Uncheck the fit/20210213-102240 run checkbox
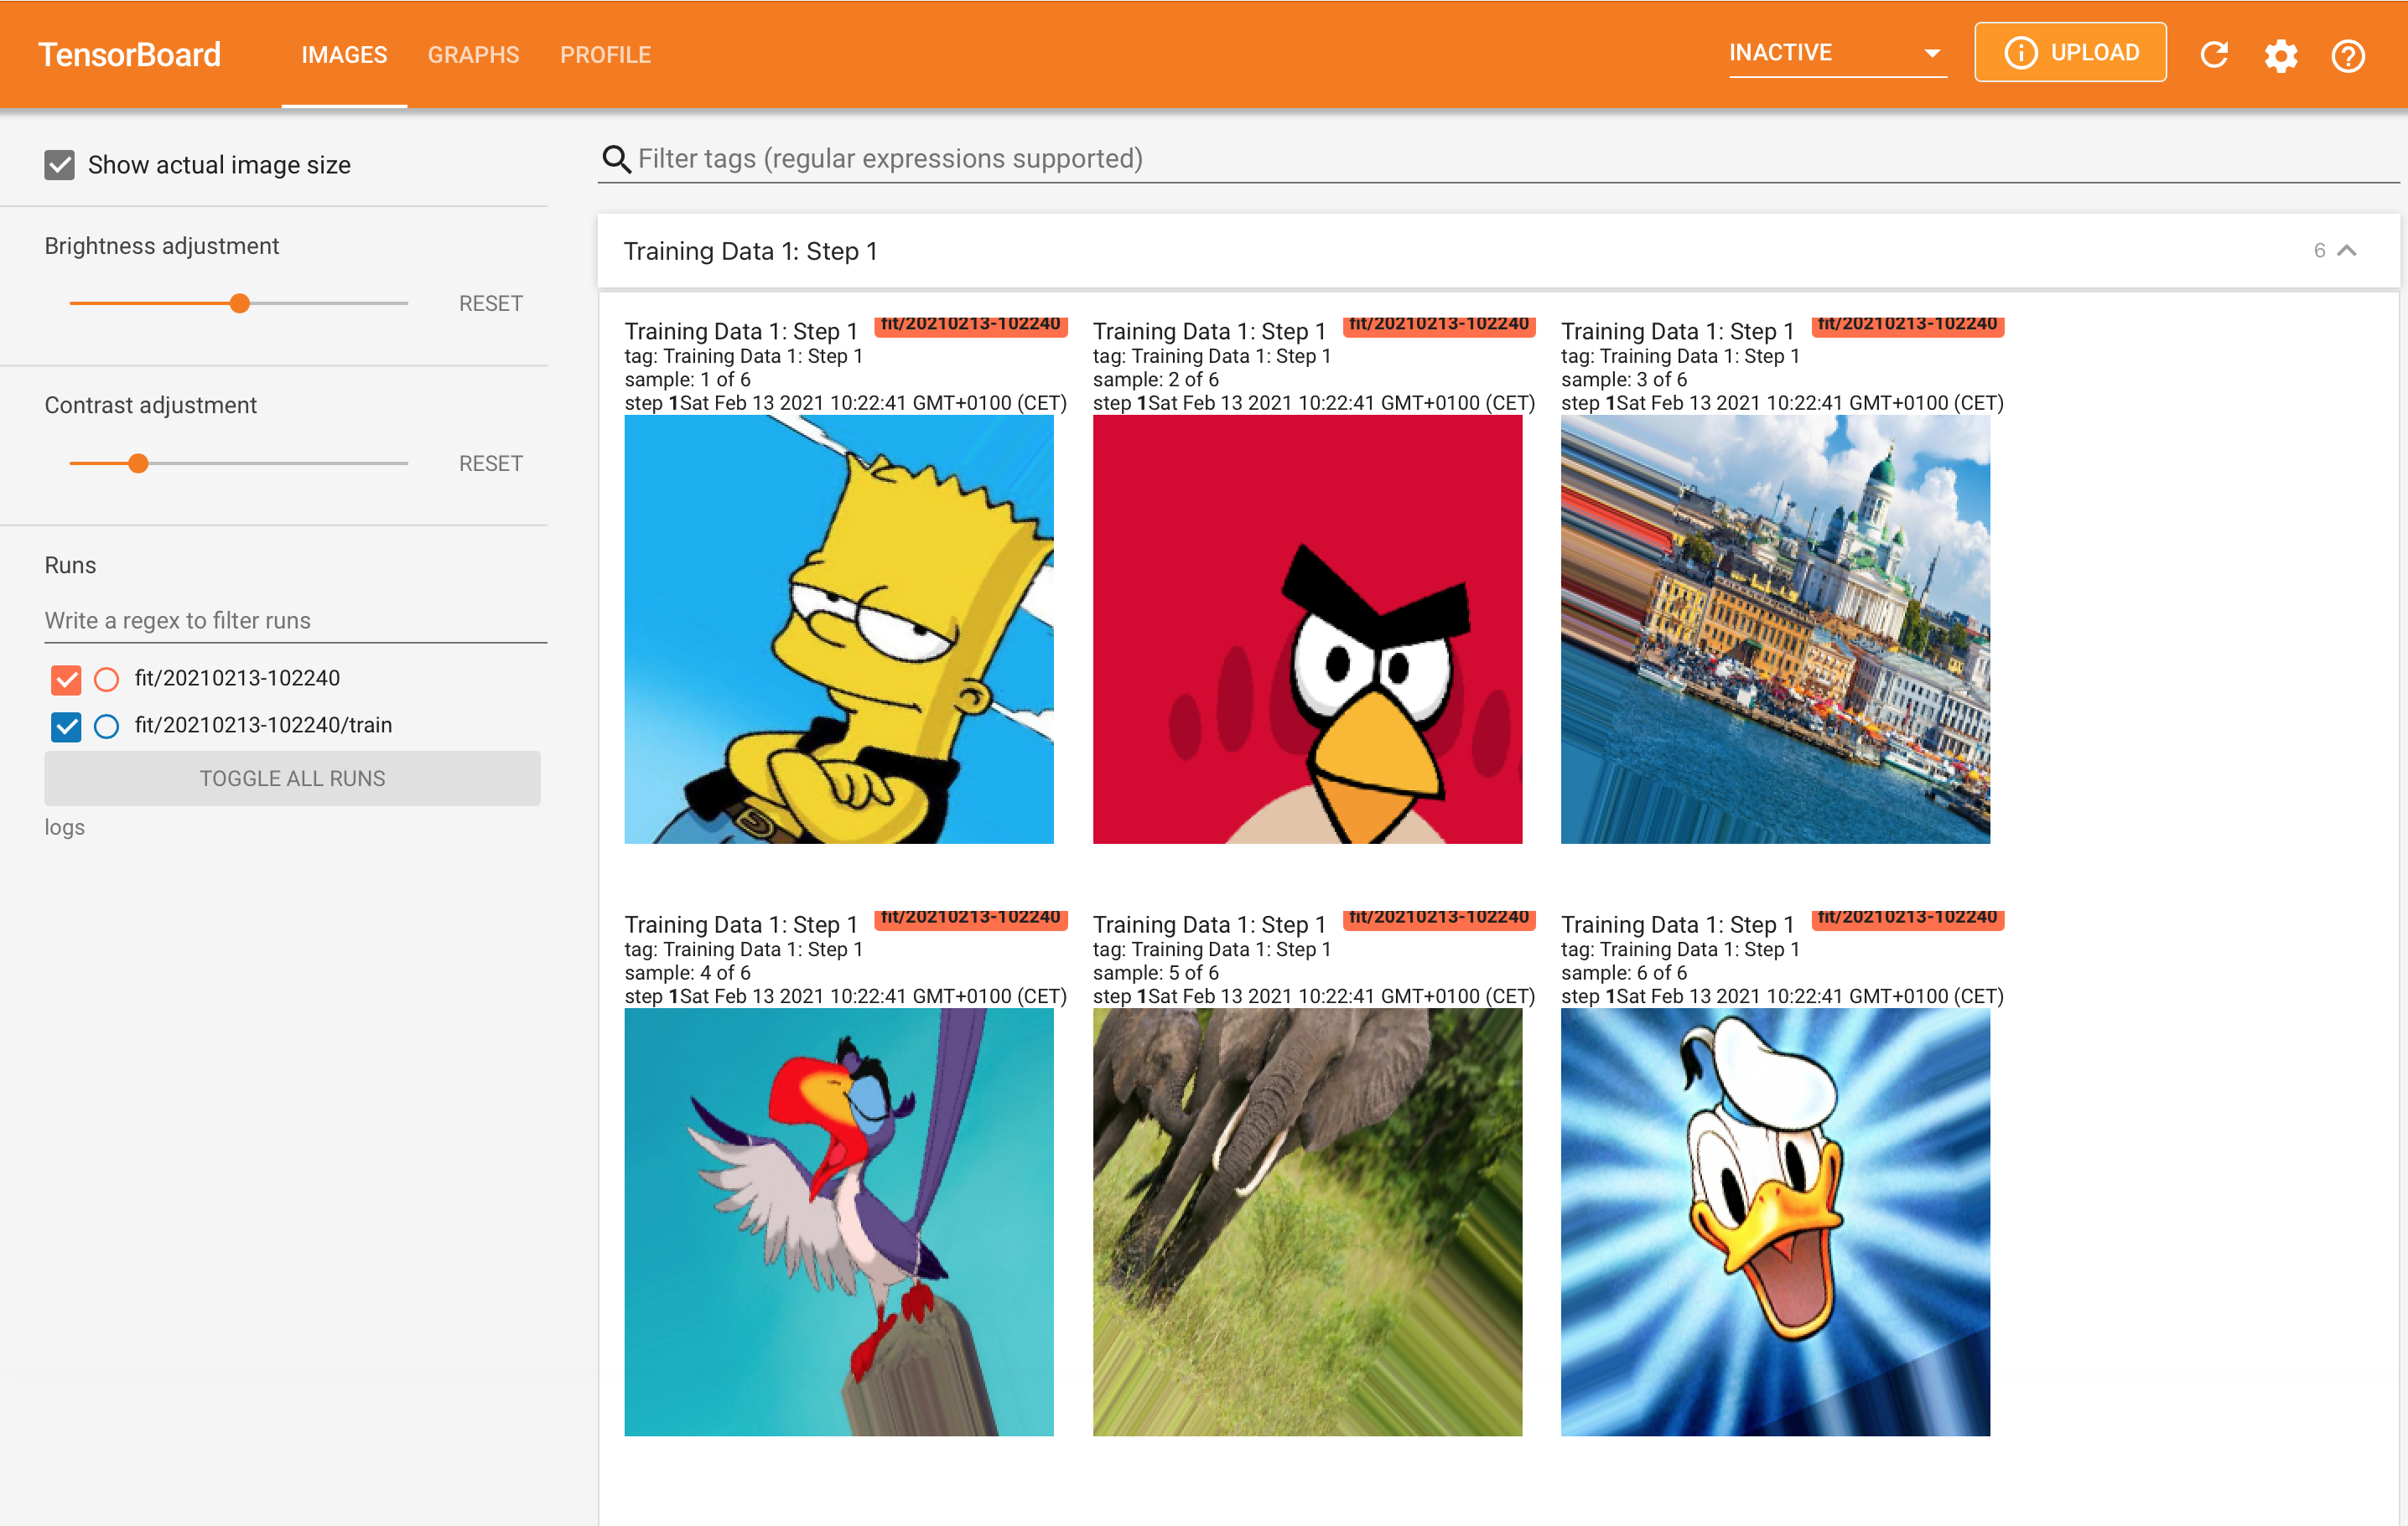 [66, 680]
